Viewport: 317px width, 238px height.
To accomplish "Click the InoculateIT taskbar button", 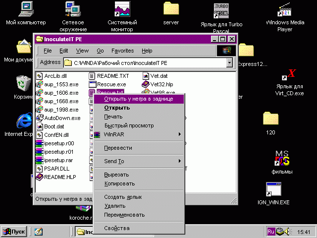I will pyautogui.click(x=85, y=232).
